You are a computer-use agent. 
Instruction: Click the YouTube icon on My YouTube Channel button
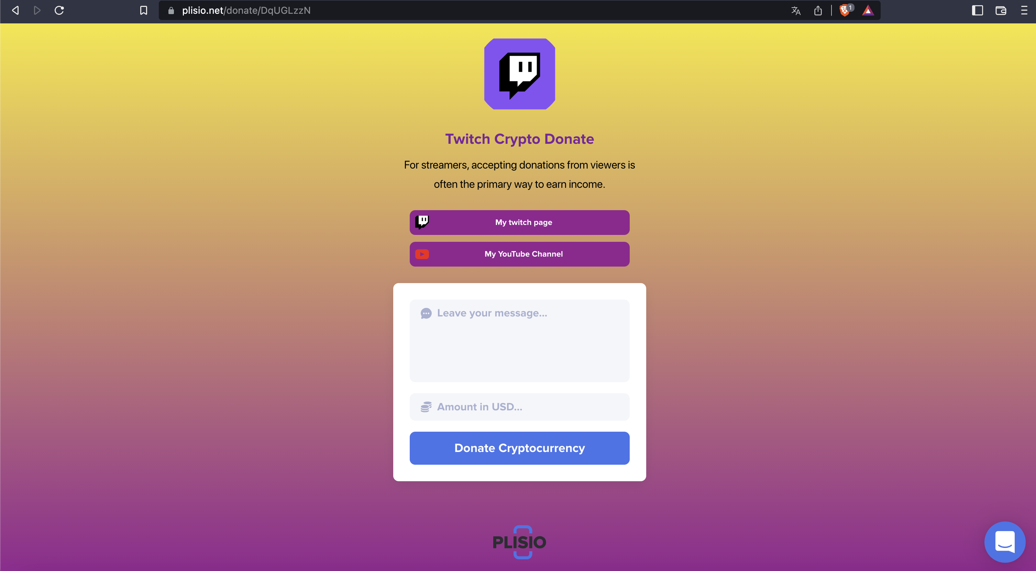421,254
